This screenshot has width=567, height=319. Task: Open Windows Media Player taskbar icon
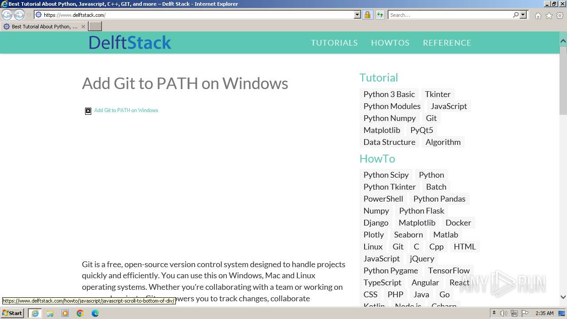pyautogui.click(x=65, y=313)
